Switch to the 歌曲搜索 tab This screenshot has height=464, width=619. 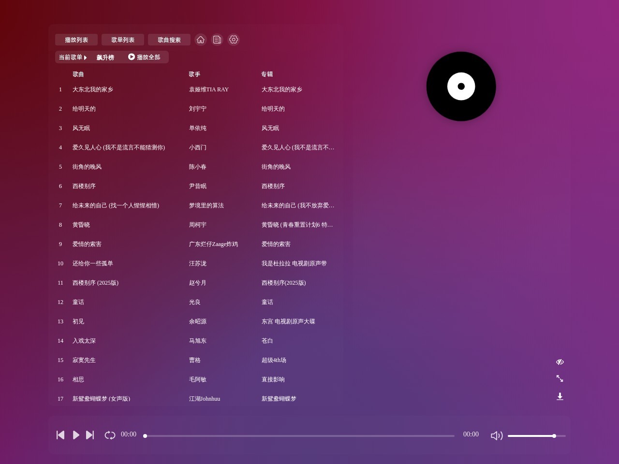coord(169,40)
